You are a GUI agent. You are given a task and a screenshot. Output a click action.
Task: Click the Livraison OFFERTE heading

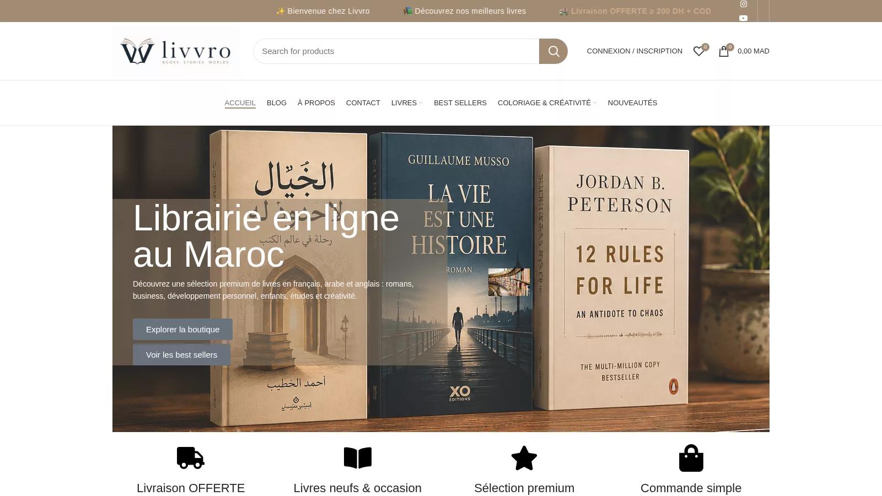click(191, 488)
